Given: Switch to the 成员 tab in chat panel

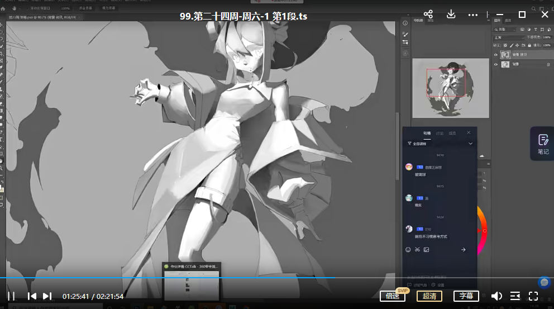Looking at the screenshot, I should tap(452, 133).
